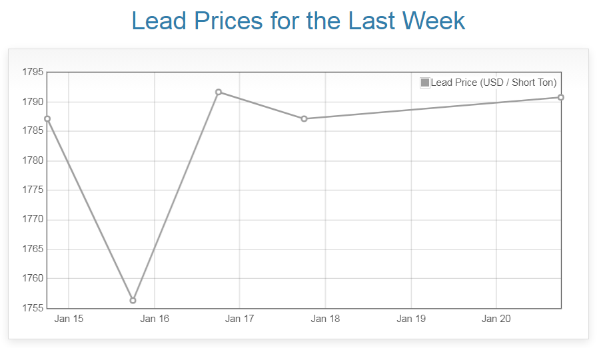
Task: Click the Jan 15 x-axis label
Action: (69, 319)
